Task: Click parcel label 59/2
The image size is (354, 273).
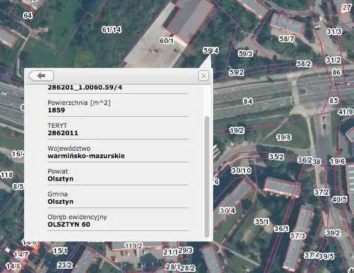Action: (237, 72)
